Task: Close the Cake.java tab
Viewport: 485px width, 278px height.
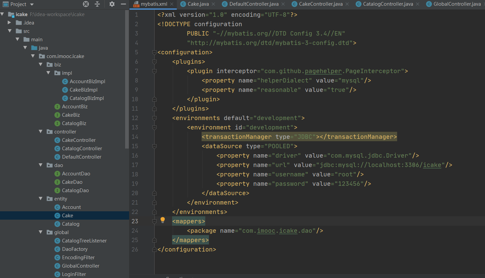Action: (214, 4)
